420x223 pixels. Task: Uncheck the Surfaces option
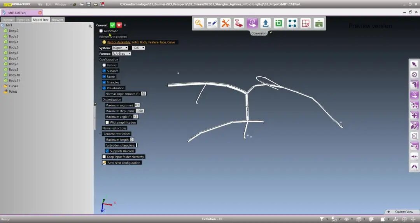point(104,71)
